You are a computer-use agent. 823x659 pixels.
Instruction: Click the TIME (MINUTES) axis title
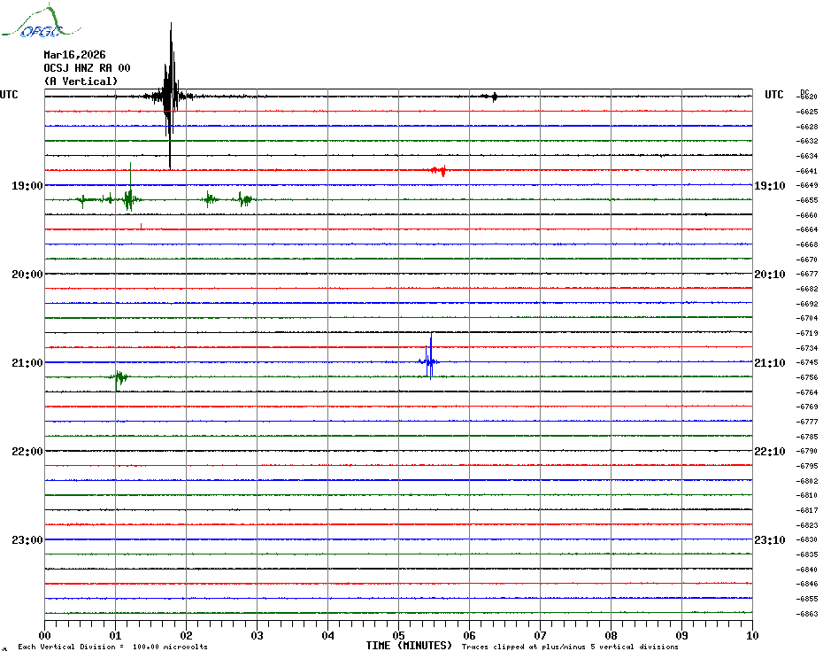409,646
